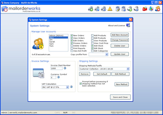Click the third order info toolbar icon

(x=103, y=9)
